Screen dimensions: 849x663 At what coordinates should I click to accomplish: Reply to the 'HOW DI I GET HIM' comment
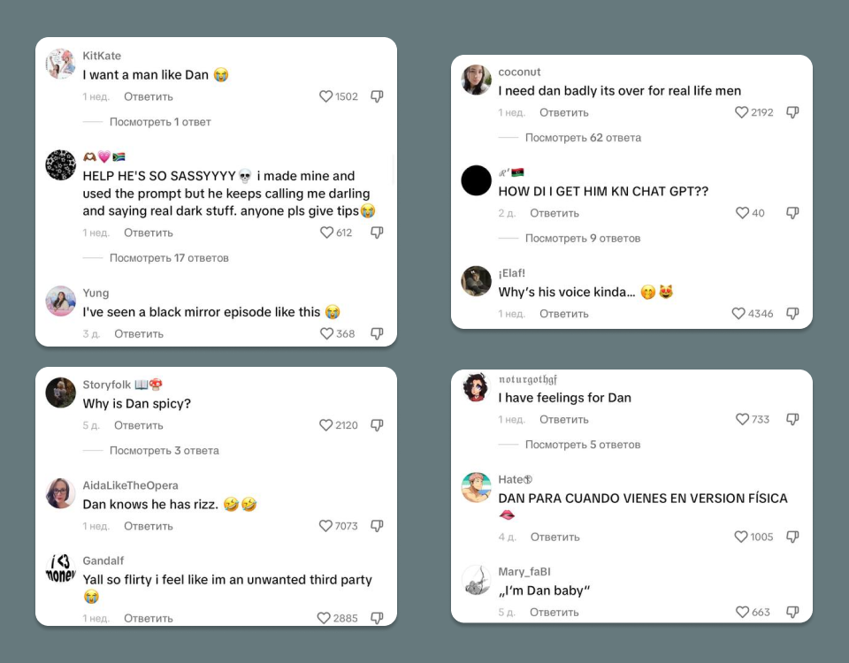(x=555, y=213)
